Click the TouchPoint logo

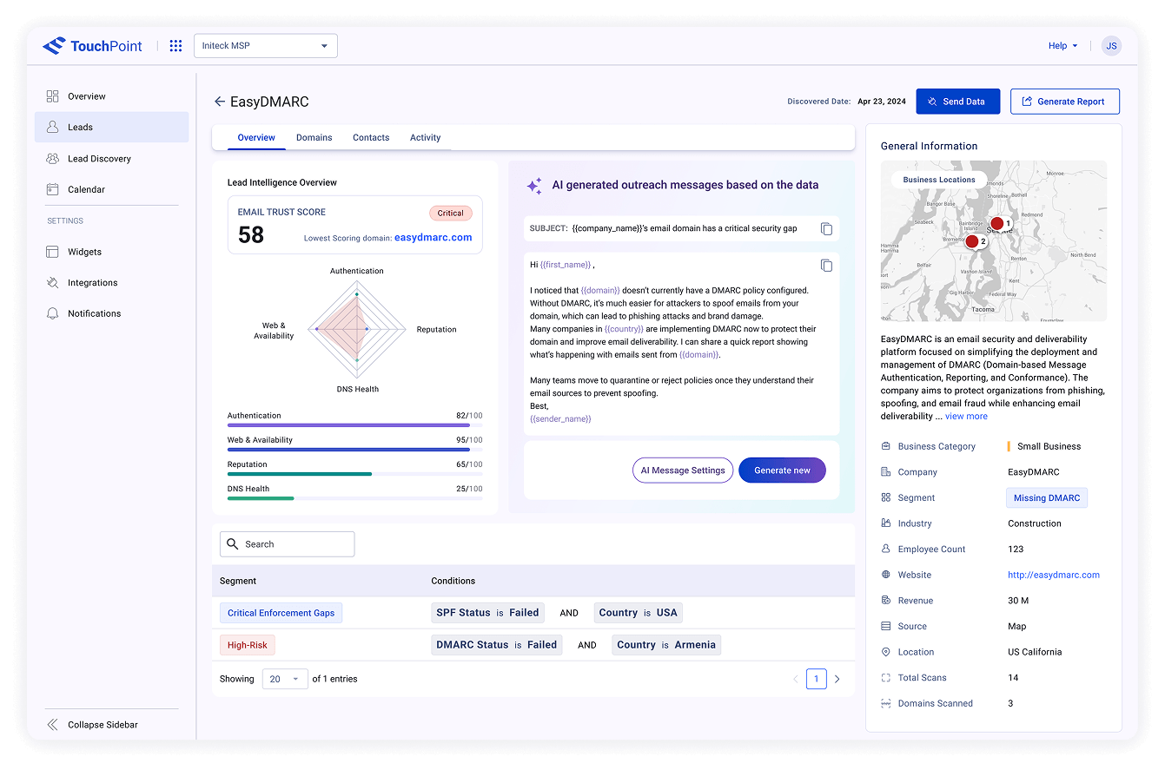pos(92,46)
